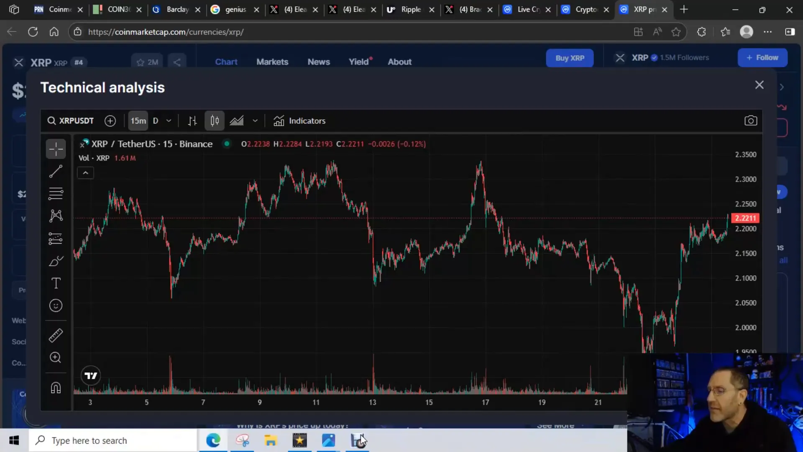Open the Markets tab
803x452 pixels.
(x=272, y=62)
